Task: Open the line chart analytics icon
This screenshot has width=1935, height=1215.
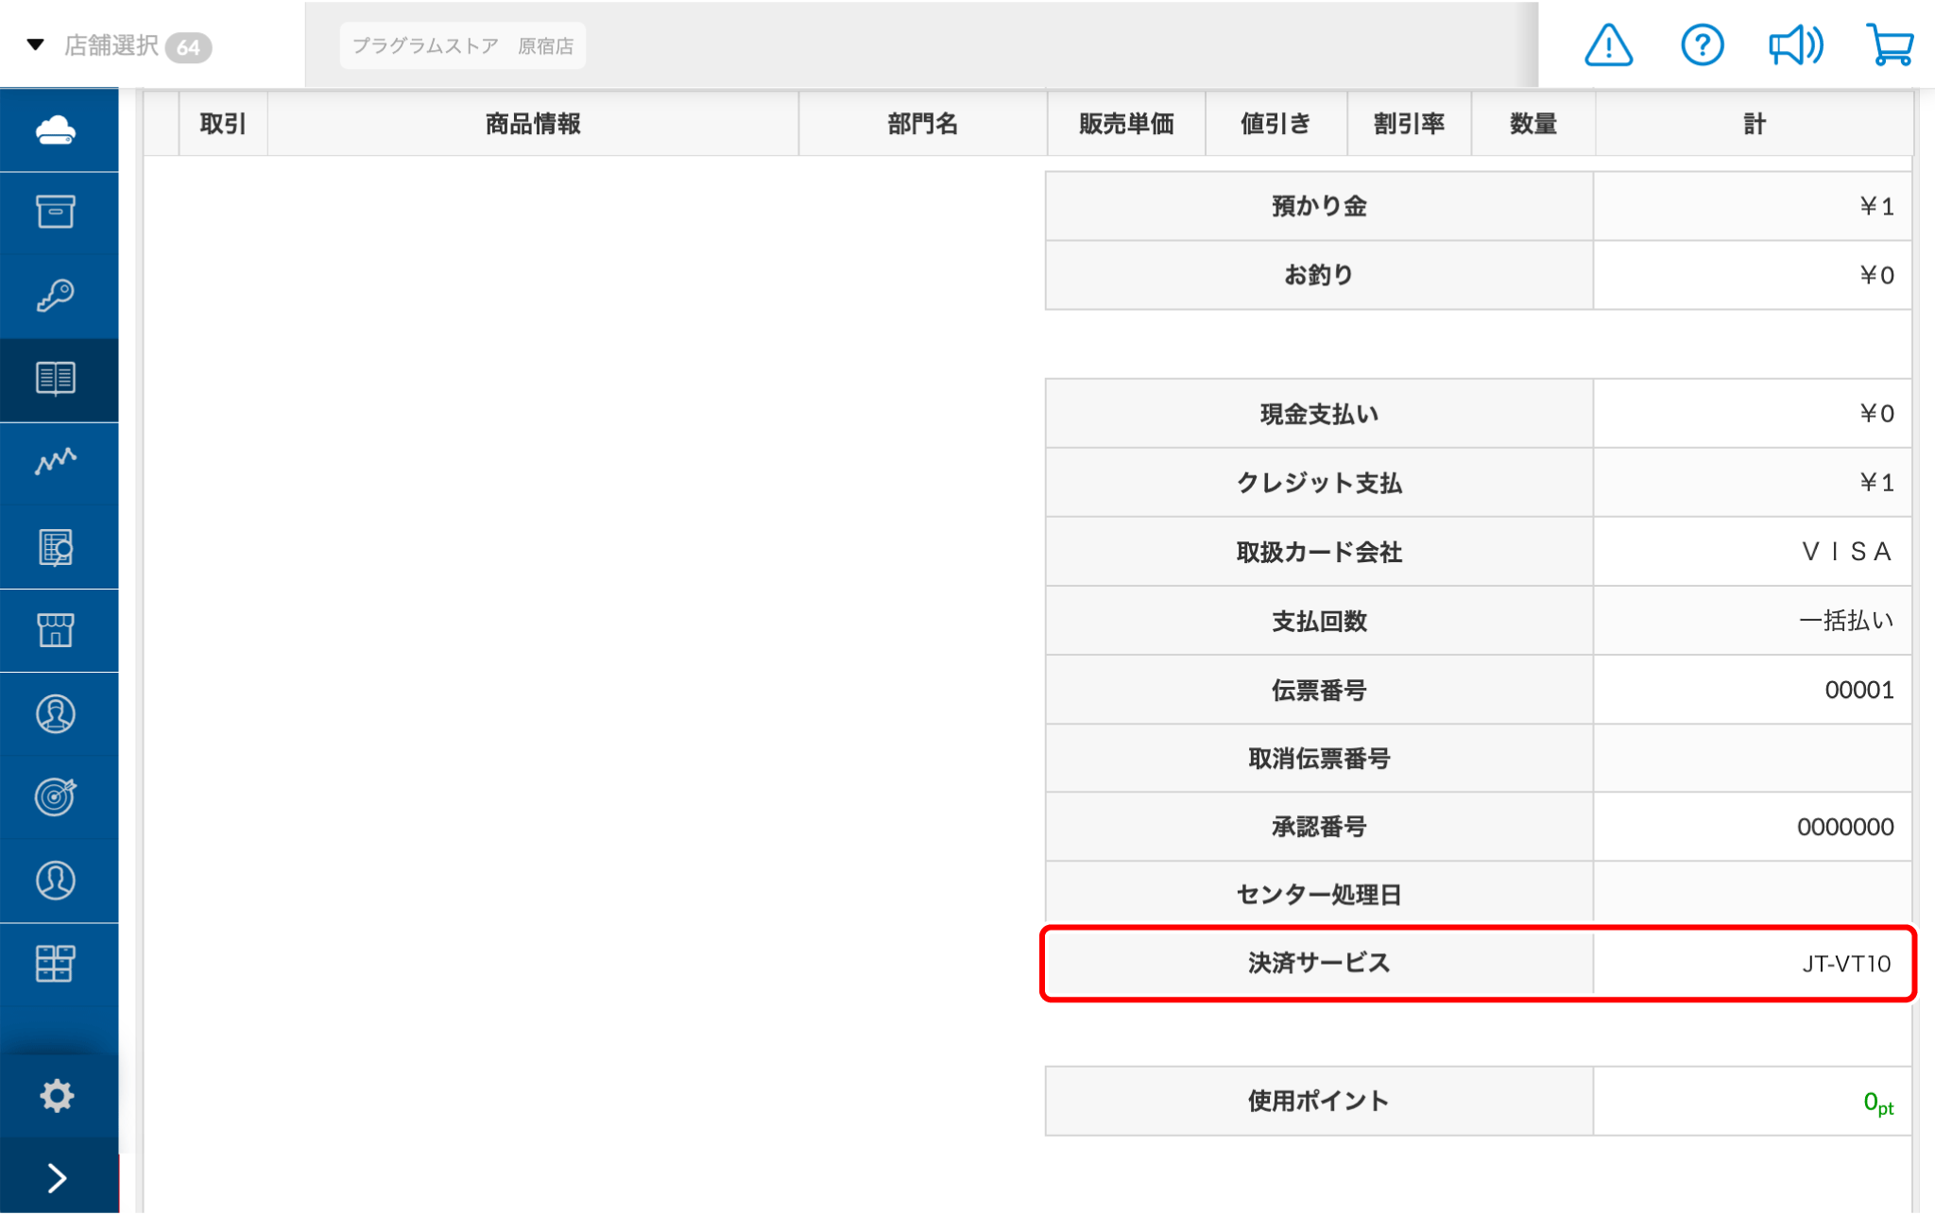Action: coord(57,462)
